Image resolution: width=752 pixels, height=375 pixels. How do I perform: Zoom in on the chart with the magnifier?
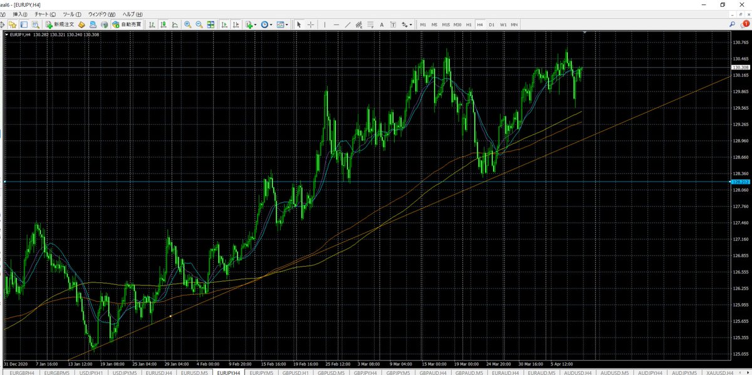click(x=187, y=24)
